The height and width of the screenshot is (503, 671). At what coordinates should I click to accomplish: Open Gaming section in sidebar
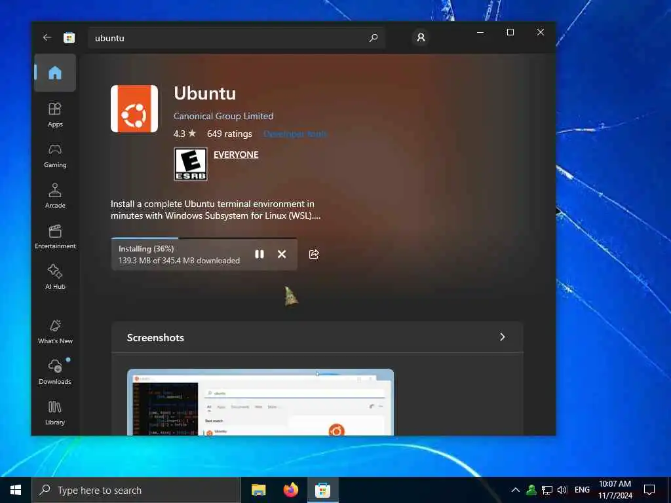click(55, 155)
